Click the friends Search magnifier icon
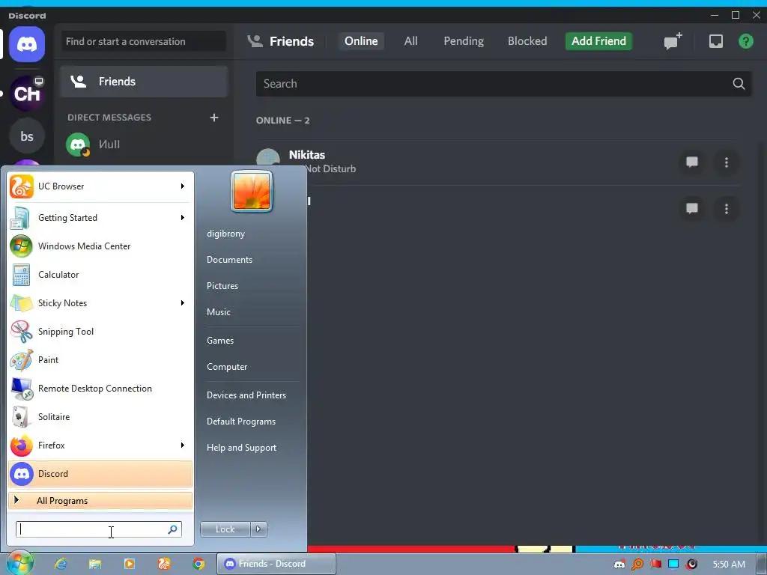Image resolution: width=767 pixels, height=575 pixels. pos(739,84)
